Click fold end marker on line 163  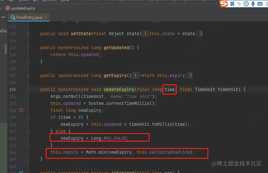pyautogui.click(x=28, y=145)
